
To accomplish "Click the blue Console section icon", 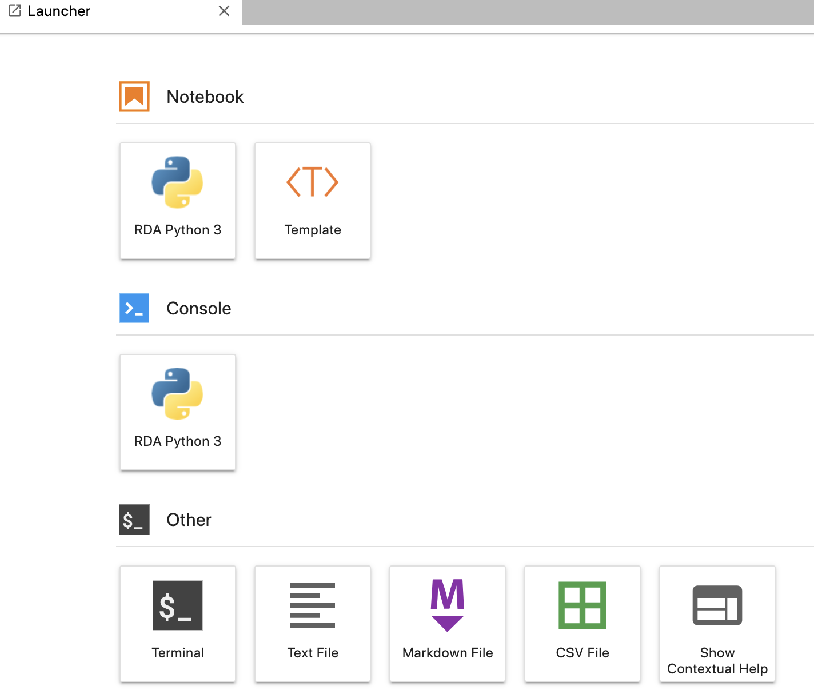I will [x=134, y=308].
